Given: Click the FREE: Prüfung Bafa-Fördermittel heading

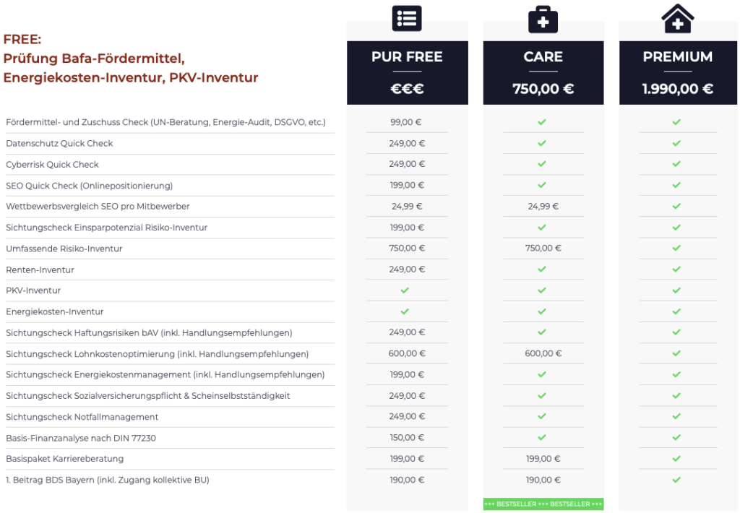Looking at the screenshot, I should point(130,59).
